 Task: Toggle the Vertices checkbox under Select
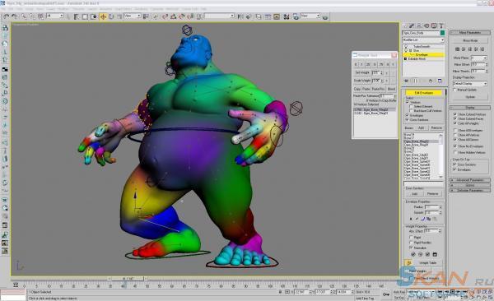408,102
